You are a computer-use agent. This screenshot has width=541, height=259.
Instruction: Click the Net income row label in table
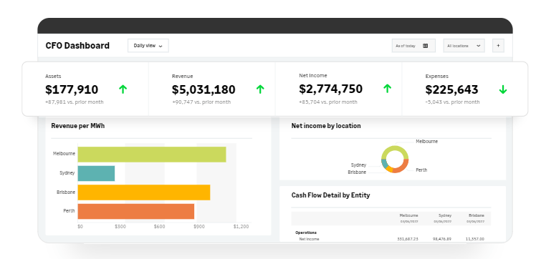(309, 239)
